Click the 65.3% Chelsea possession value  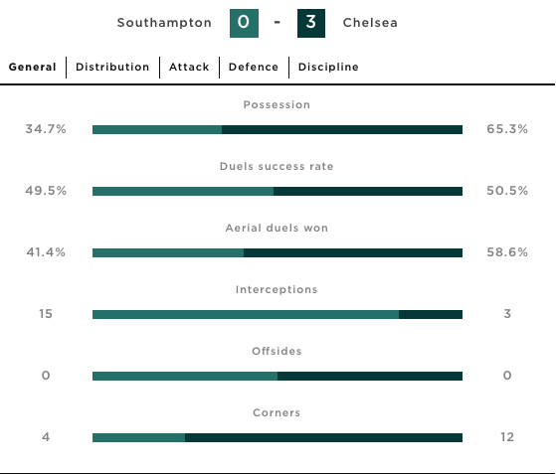[507, 129]
